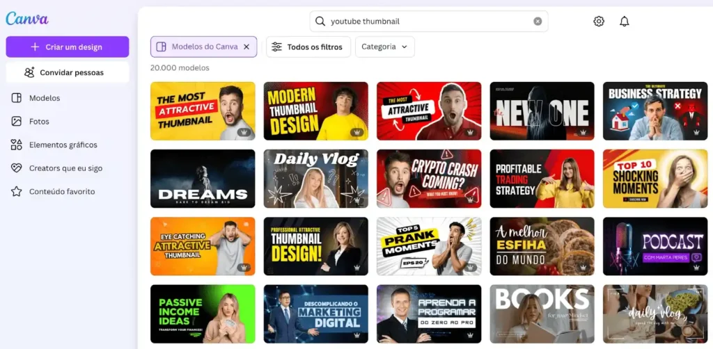Click the sliders icon in Todos os filtros
Image resolution: width=713 pixels, height=349 pixels.
276,47
